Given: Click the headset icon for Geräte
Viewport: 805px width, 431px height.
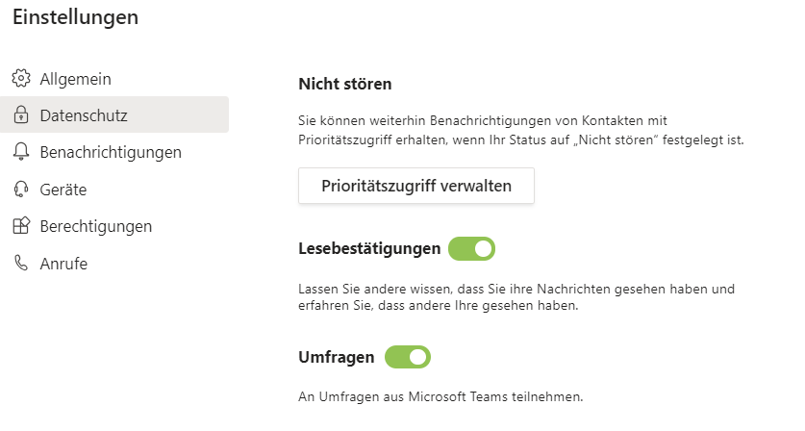Looking at the screenshot, I should click(x=21, y=190).
